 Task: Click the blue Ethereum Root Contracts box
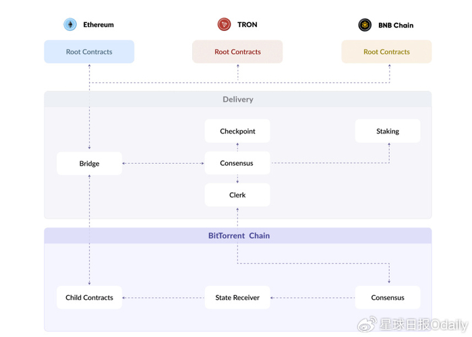[89, 52]
